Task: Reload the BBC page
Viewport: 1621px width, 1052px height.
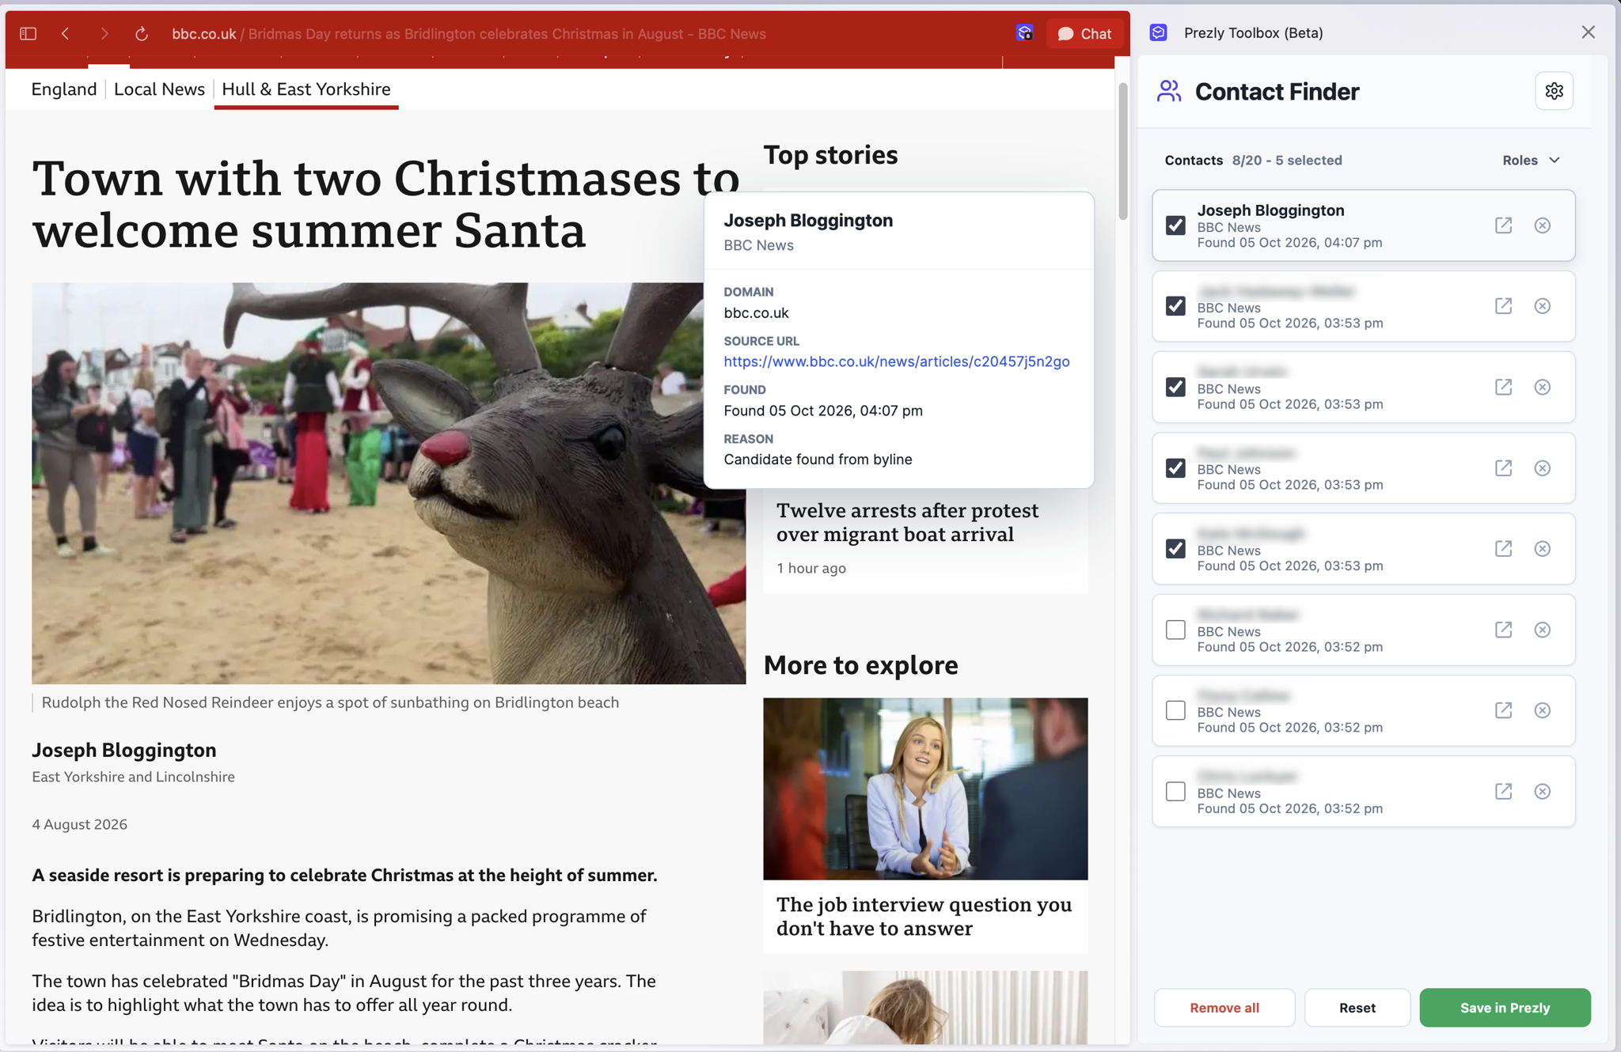Action: tap(142, 34)
